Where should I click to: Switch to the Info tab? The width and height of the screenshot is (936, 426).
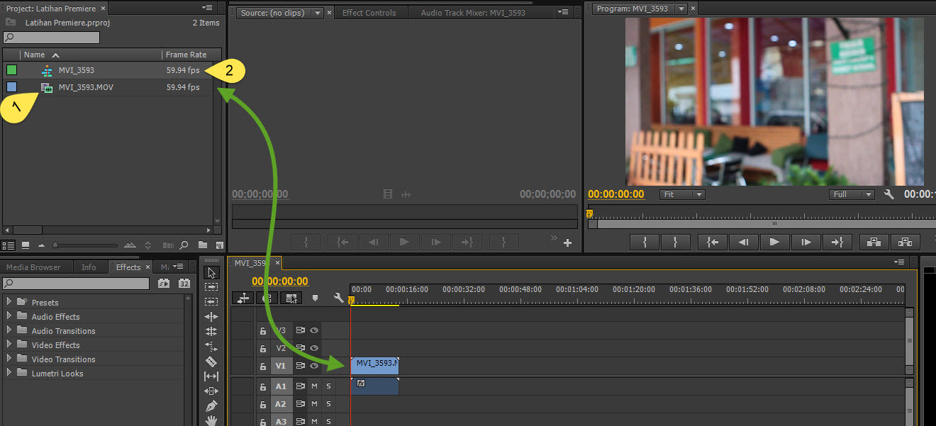tap(89, 267)
